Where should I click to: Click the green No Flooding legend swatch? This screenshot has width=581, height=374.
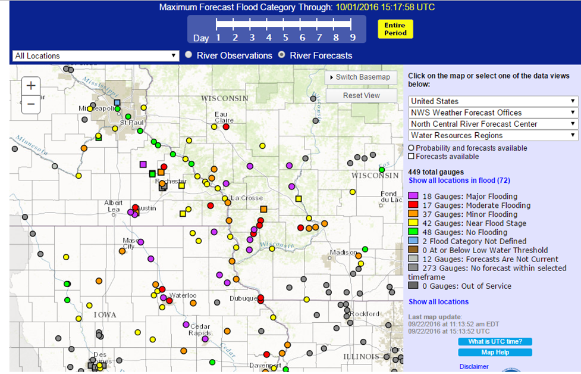[413, 232]
